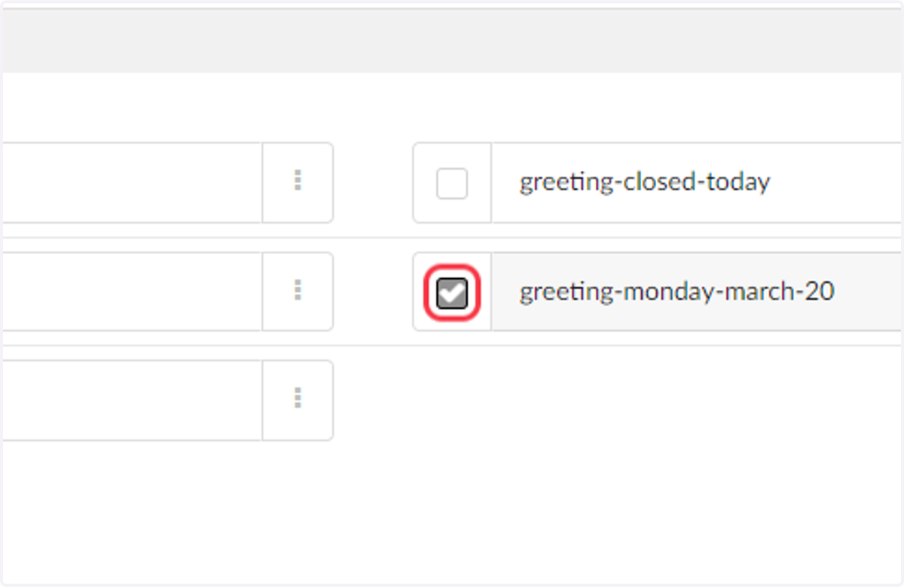Image resolution: width=904 pixels, height=587 pixels.
Task: Focus the middle-row text field left of the dots
Action: pos(131,291)
